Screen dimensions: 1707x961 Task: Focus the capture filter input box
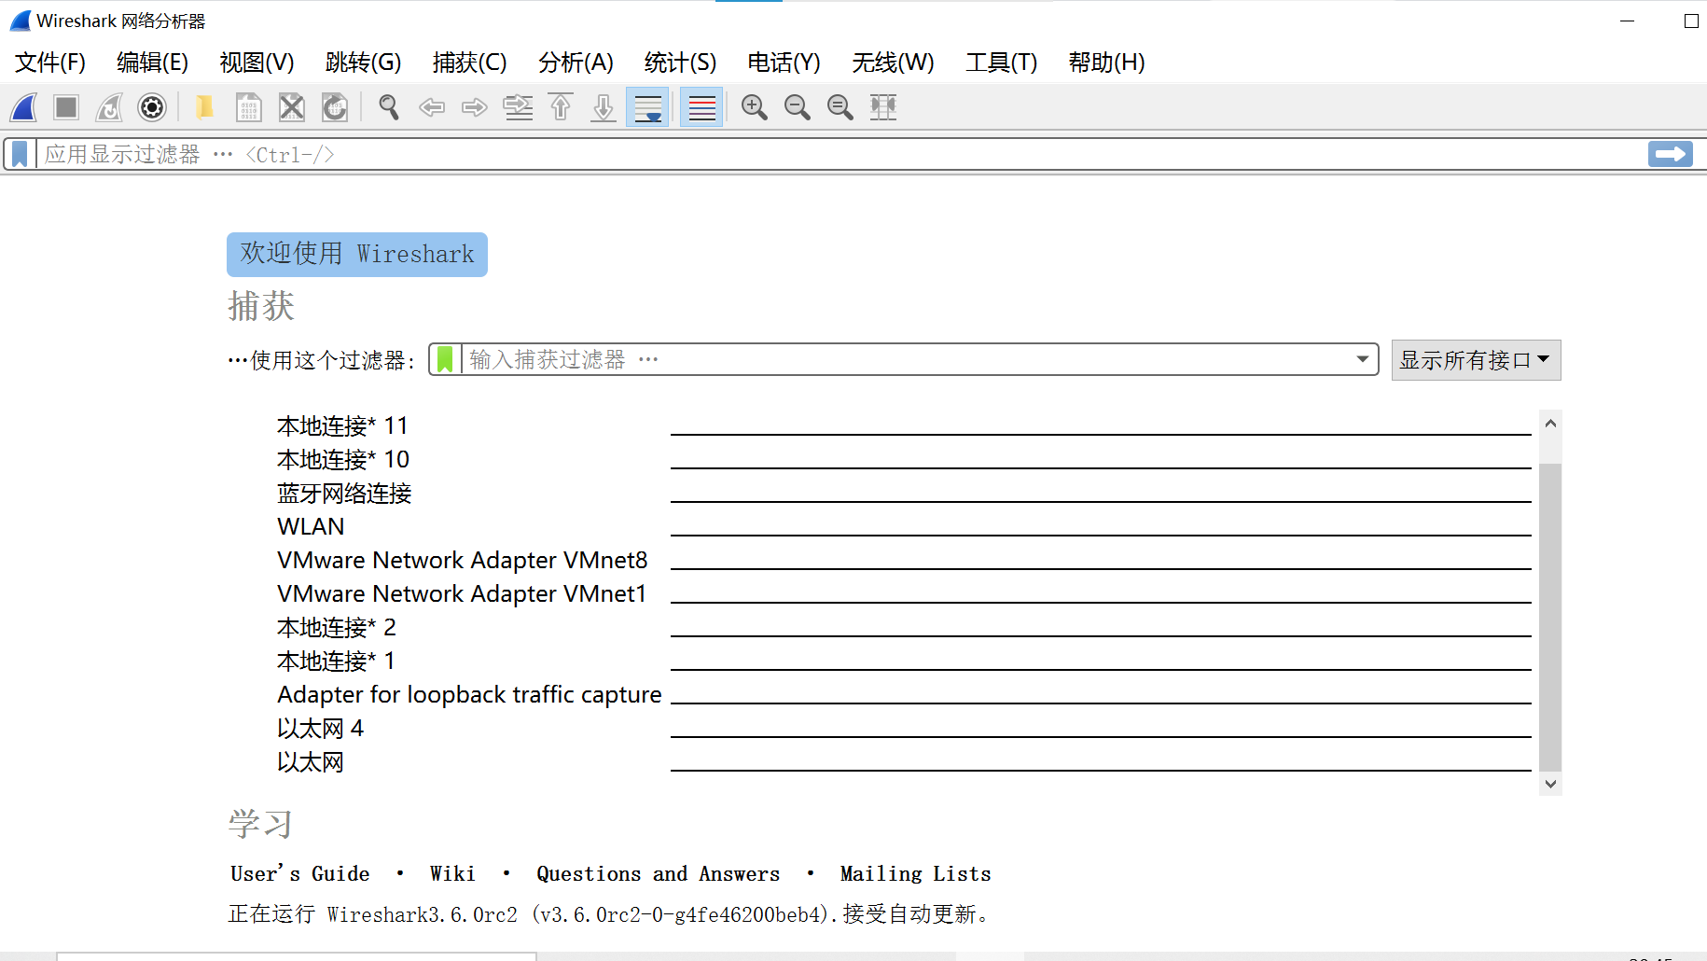coord(905,359)
